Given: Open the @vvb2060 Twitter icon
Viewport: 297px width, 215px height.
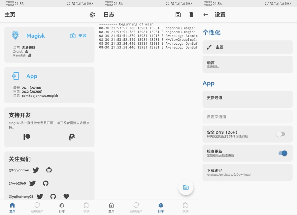Looking at the screenshot, I should [x=32, y=183].
